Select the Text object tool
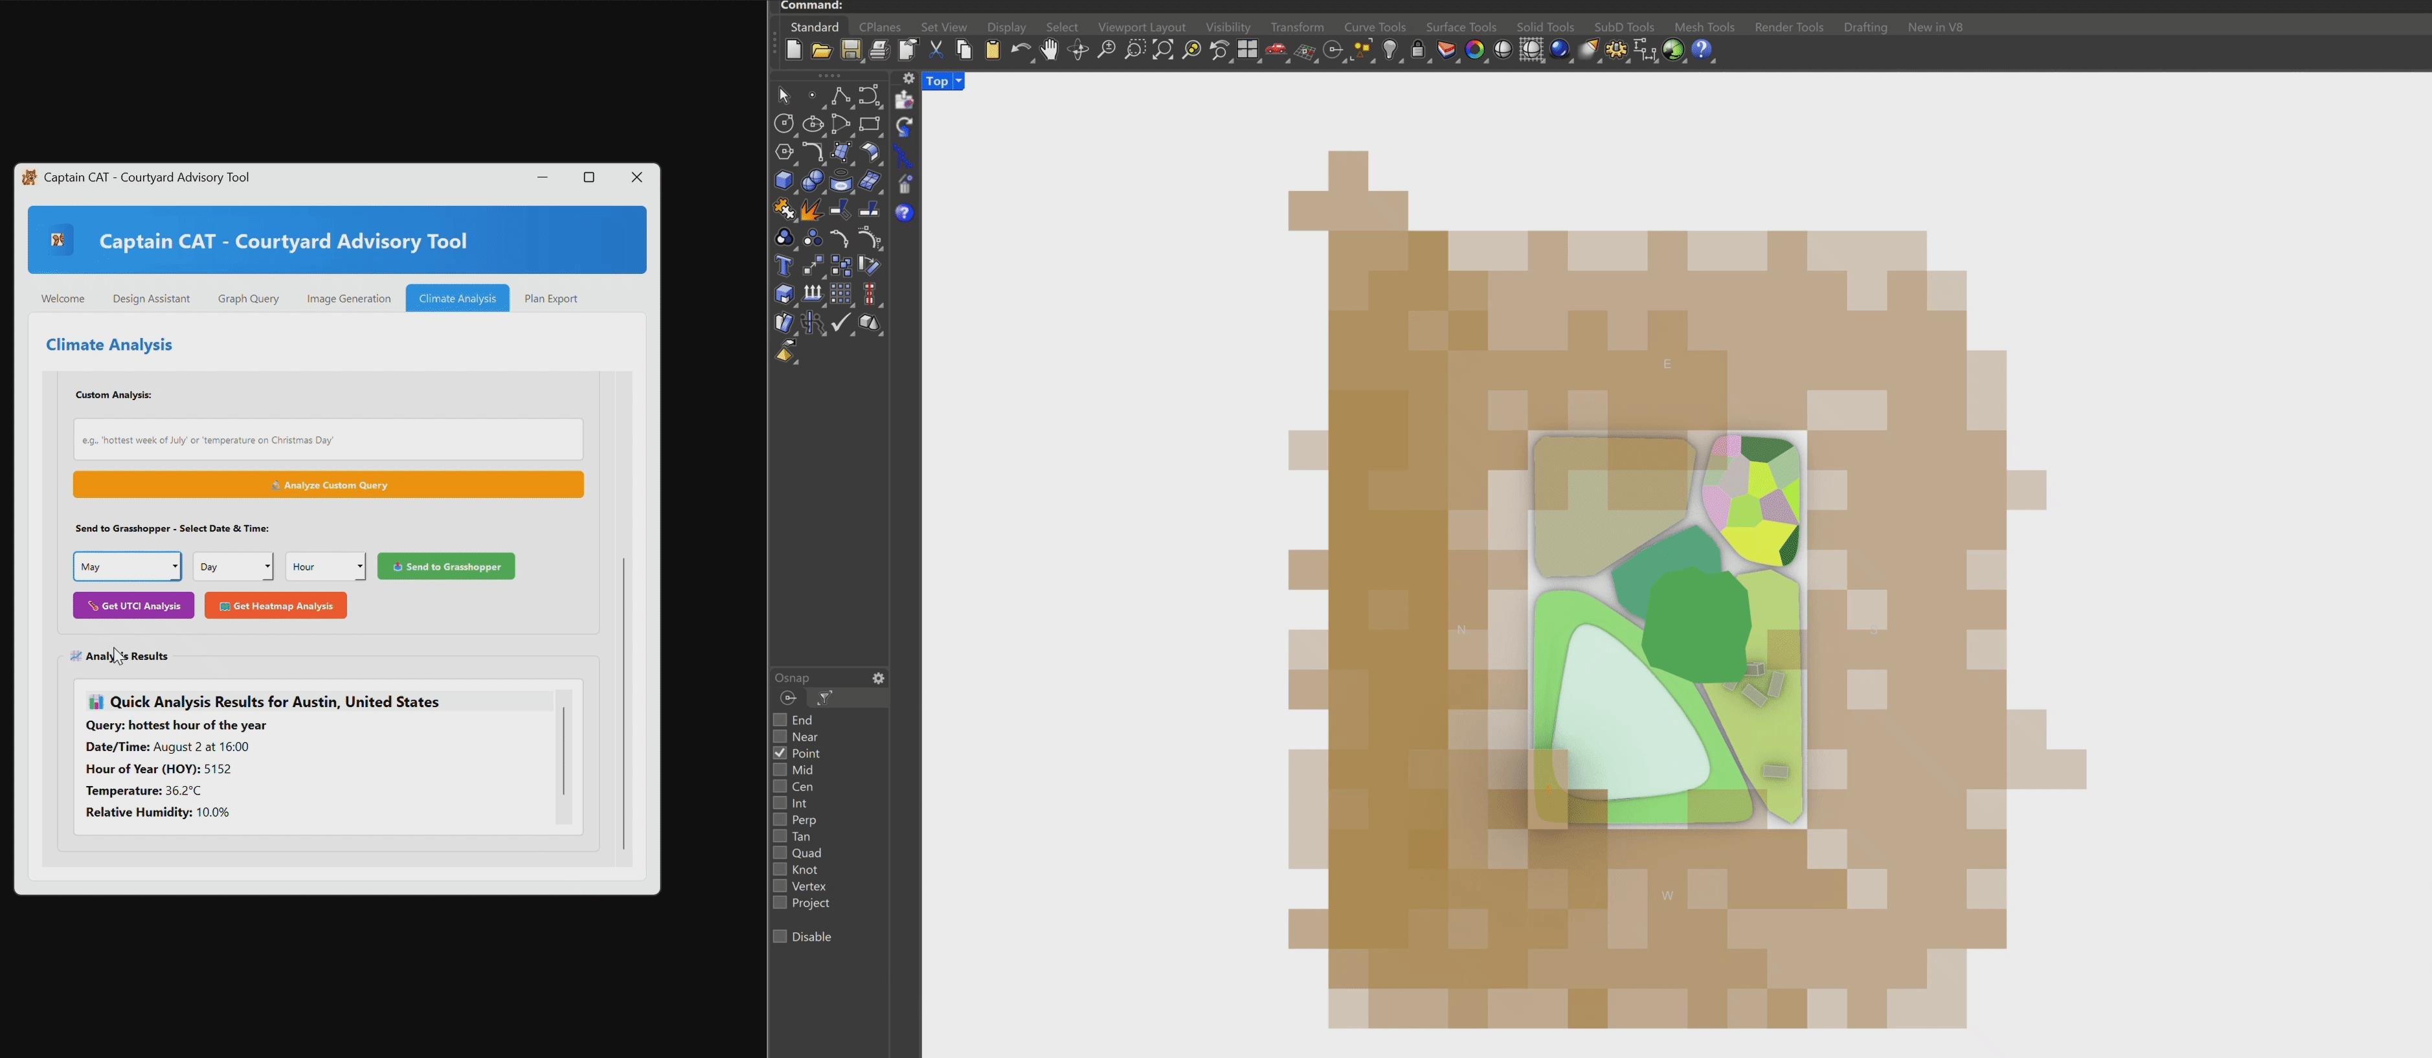The width and height of the screenshot is (2432, 1058). tap(783, 266)
